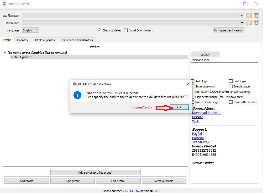Open the Download launcher link
Screen dimensions: 263x193
206,113
